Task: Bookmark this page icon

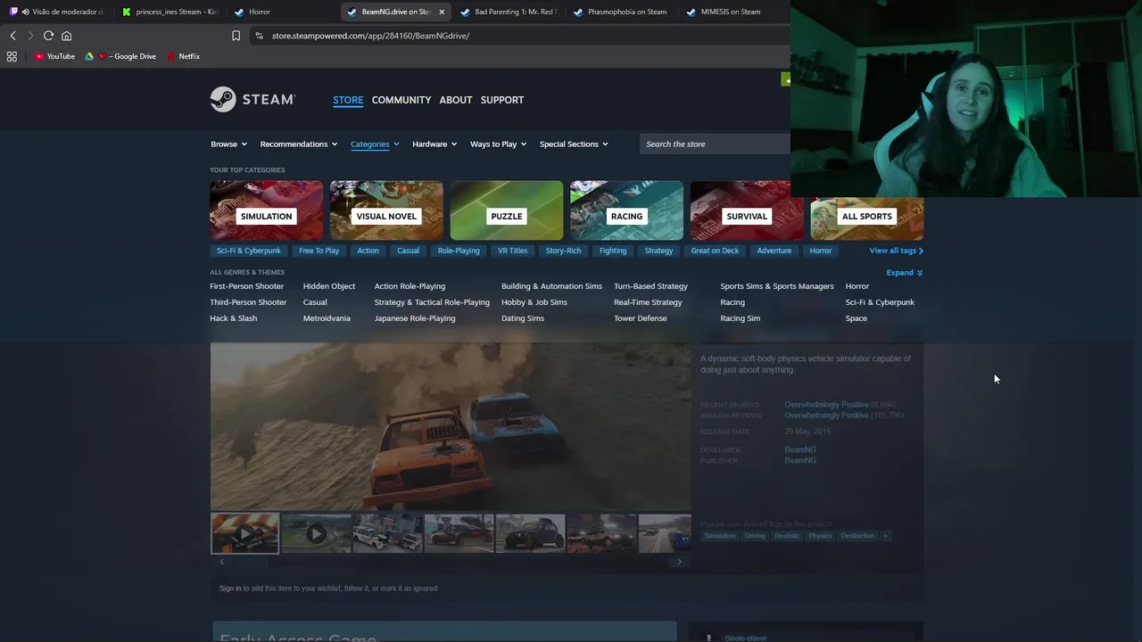Action: pyautogui.click(x=236, y=36)
